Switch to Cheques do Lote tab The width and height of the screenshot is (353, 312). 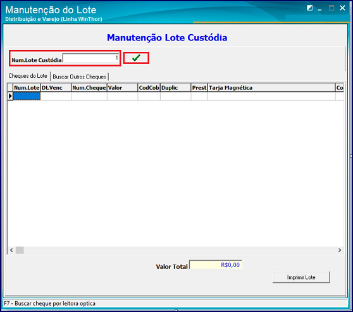click(28, 76)
